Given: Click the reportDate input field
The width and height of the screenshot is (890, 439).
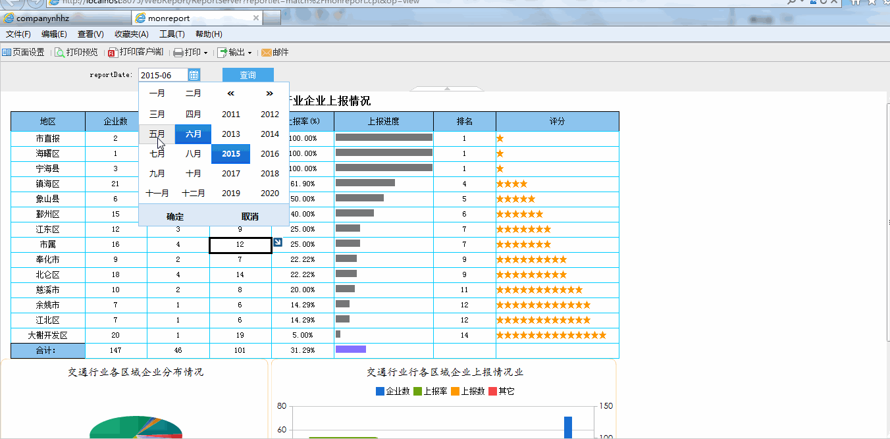Looking at the screenshot, I should pyautogui.click(x=164, y=75).
